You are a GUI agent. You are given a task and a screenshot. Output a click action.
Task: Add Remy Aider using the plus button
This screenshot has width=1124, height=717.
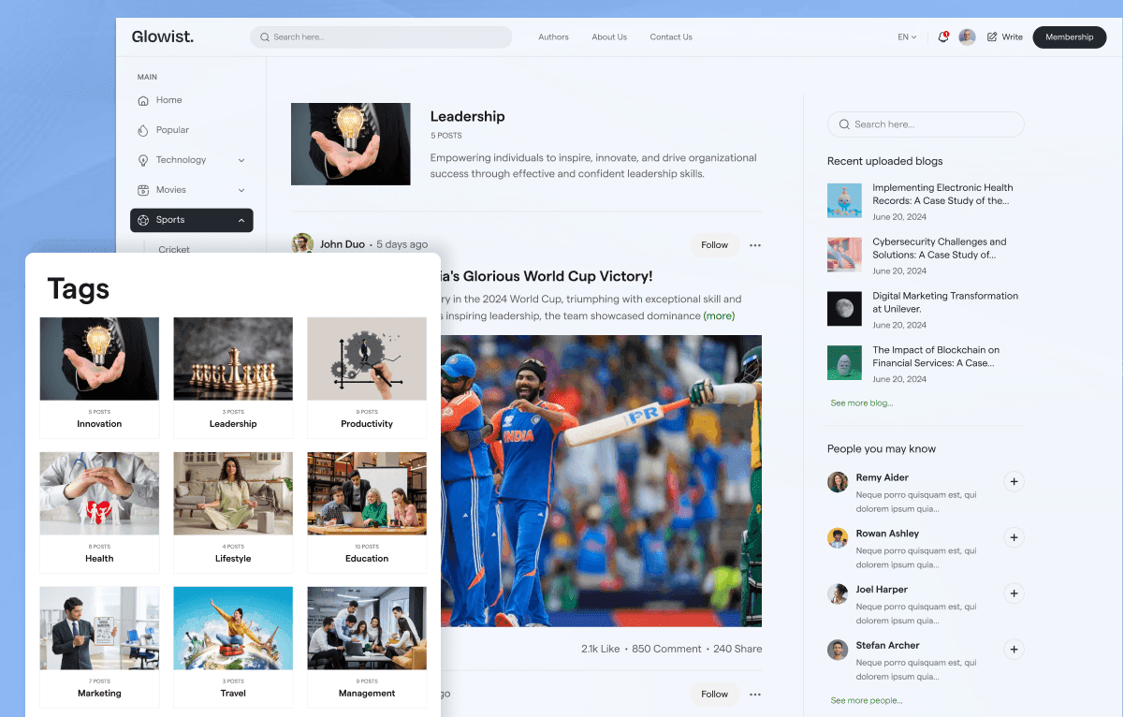coord(1014,481)
